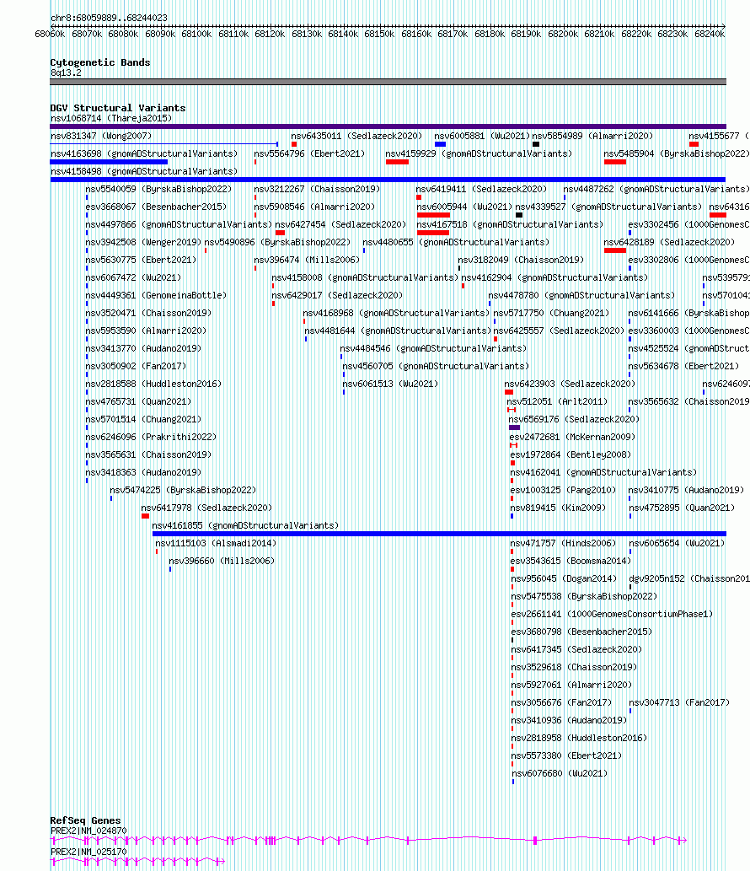Click the nsv6067472 (Wu2021) label
750x871 pixels.
pyautogui.click(x=133, y=278)
